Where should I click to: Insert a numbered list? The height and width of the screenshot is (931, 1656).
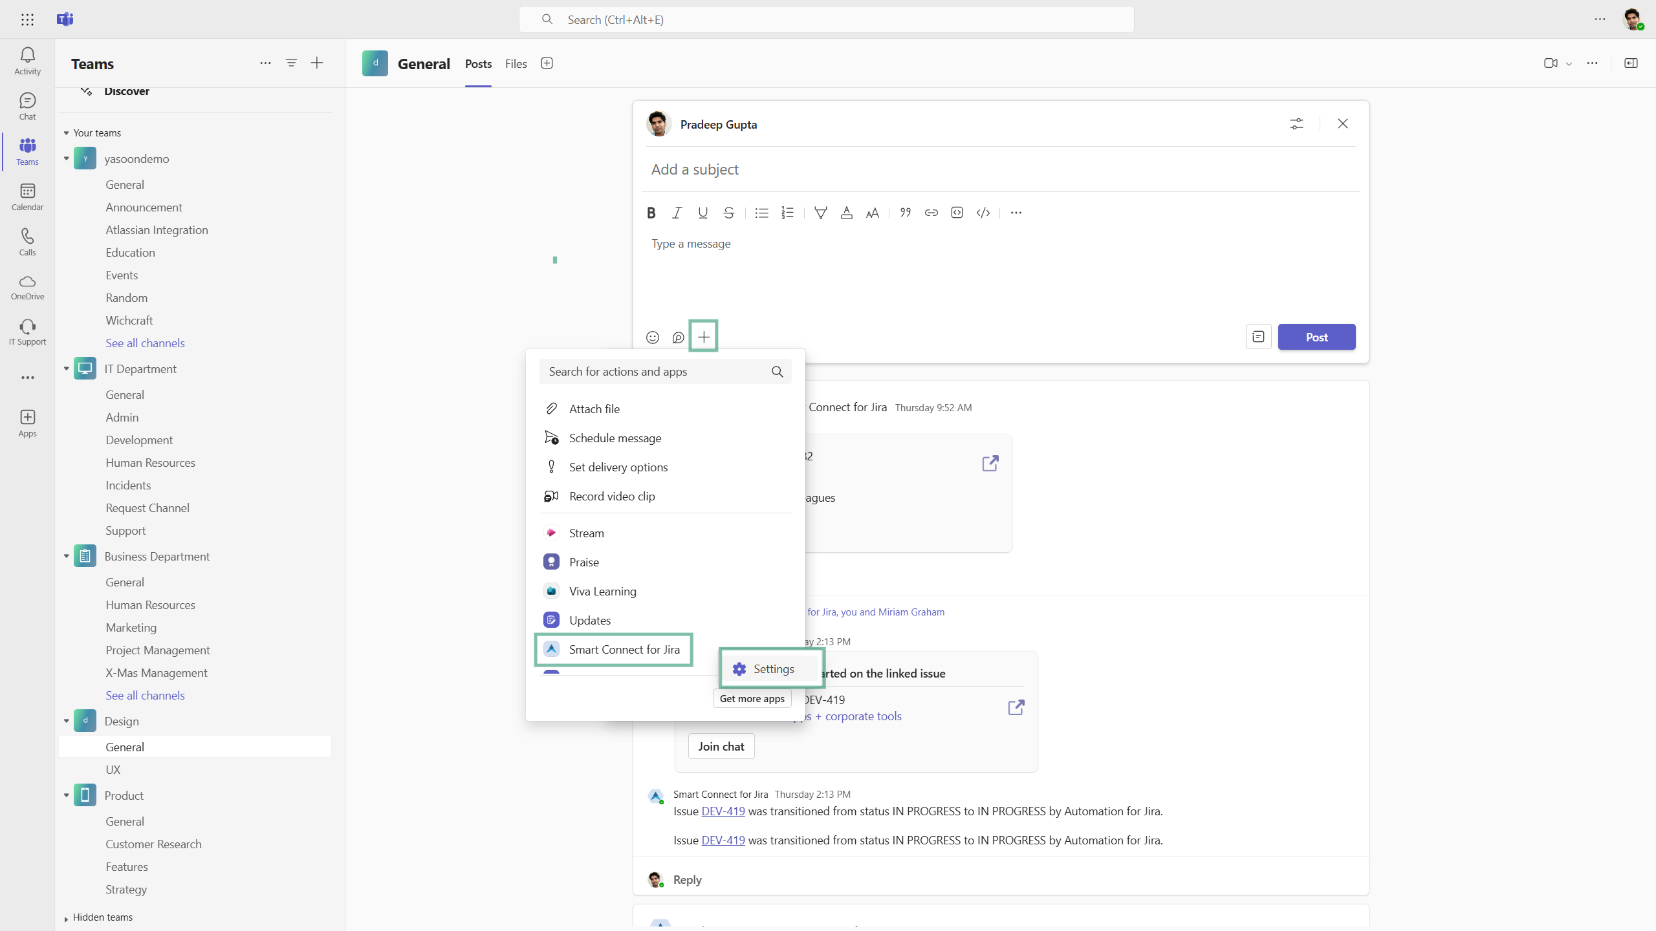(787, 213)
